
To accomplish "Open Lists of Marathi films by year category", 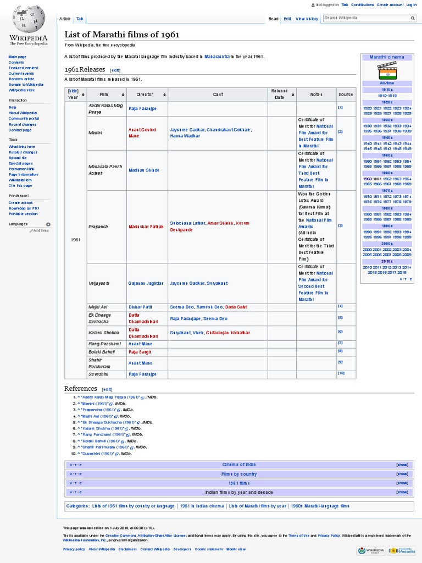I will click(258, 506).
